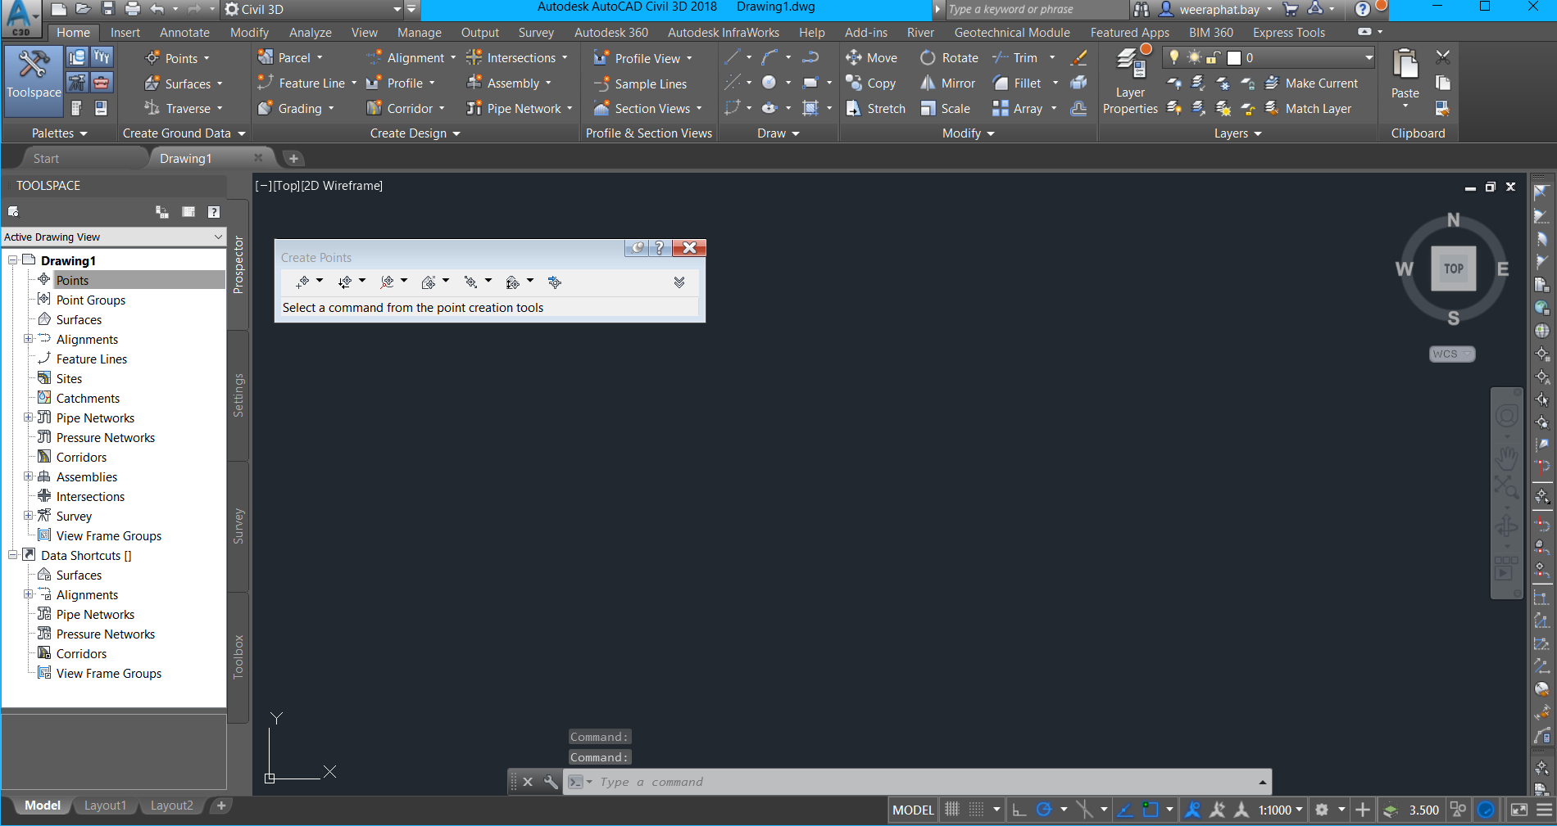1557x826 pixels.
Task: Click the weeraphat.bay account sign-in
Action: [1216, 10]
